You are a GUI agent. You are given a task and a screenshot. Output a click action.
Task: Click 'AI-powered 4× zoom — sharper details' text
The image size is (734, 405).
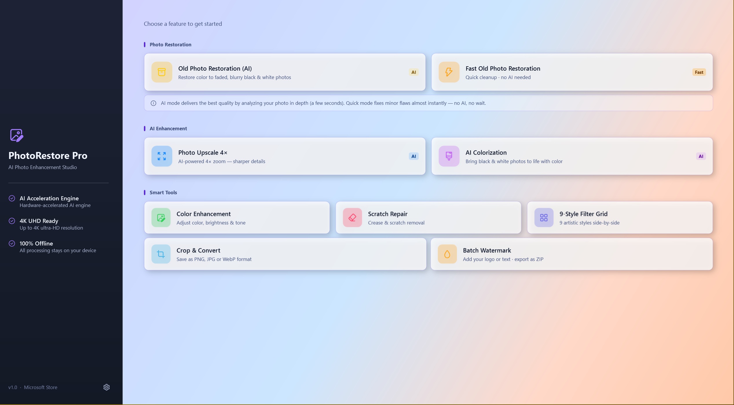click(222, 161)
